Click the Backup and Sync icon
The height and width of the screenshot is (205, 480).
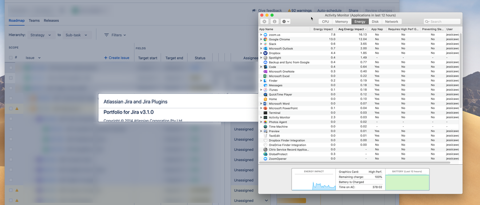click(x=265, y=62)
